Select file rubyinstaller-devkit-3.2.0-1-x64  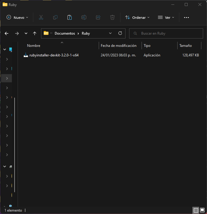tap(54, 55)
